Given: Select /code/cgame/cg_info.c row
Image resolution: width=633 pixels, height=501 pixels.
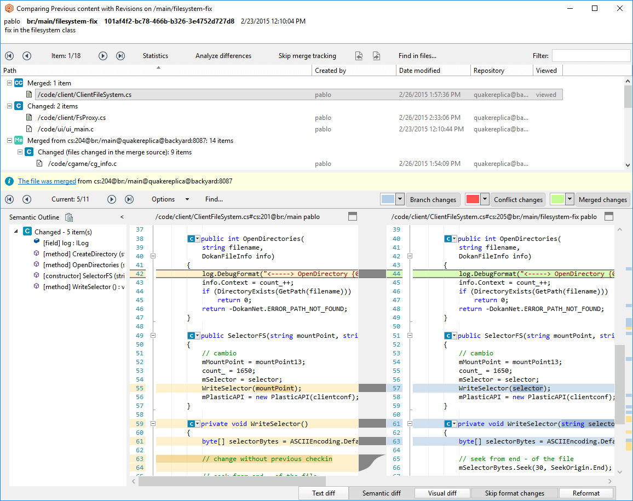Looking at the screenshot, I should (299, 164).
